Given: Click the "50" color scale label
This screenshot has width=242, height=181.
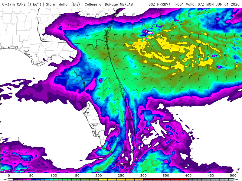Looking at the screenshot, I should tap(31, 176).
